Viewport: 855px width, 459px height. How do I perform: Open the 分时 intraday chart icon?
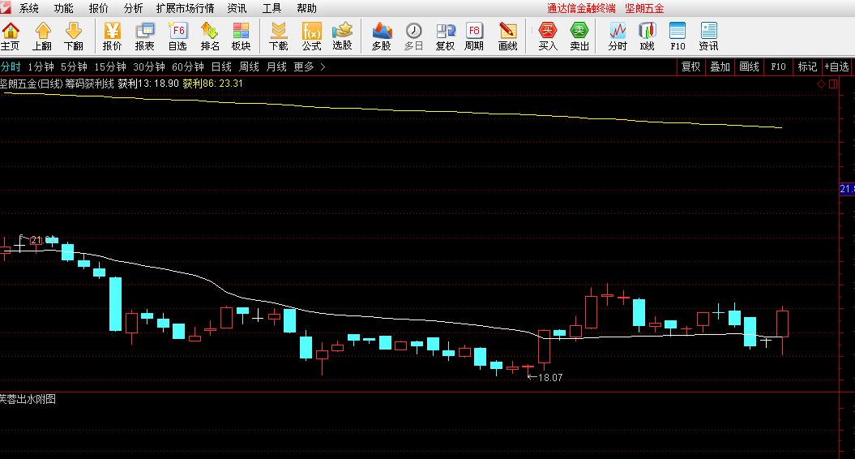(x=618, y=36)
